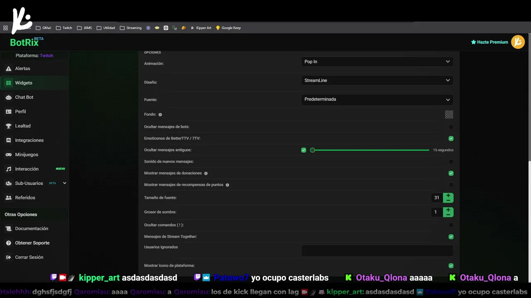Screen dimensions: 531x298
Task: Click the Cerrar Sesión logout icon
Action: click(8, 257)
